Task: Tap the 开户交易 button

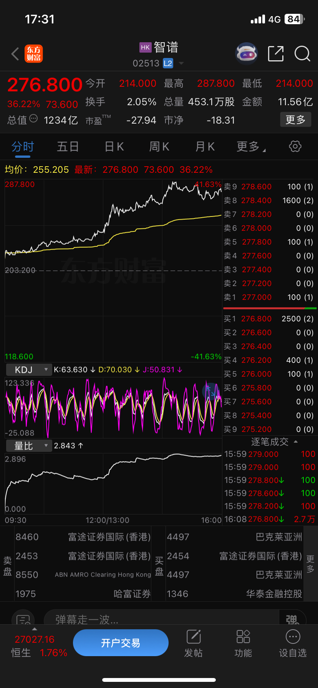Action: coord(121,643)
